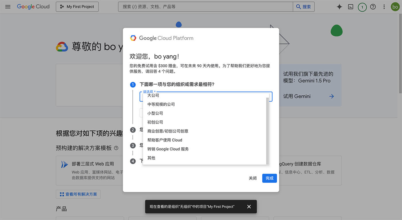Click the 关闭 button in dialog
This screenshot has height=220, width=402.
click(253, 178)
